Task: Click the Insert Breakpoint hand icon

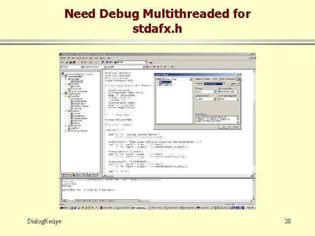Action: (172, 66)
